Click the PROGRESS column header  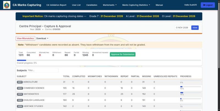pyautogui.click(x=186, y=76)
